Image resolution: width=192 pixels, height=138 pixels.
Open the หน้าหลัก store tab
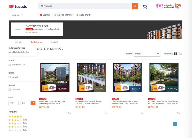point(18,42)
